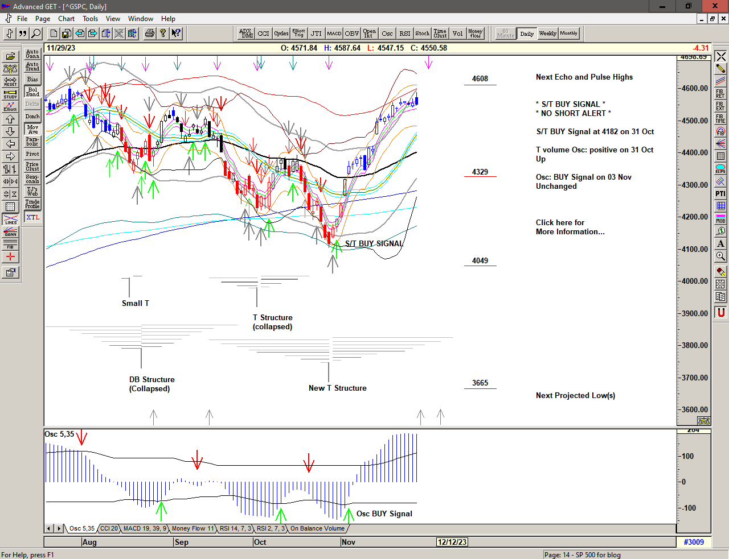Click the RESET icon on left toolbar
This screenshot has width=729, height=559.
pyautogui.click(x=10, y=82)
